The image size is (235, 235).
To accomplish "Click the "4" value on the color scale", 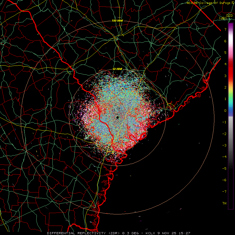I will pyautogui.click(x=225, y=64).
